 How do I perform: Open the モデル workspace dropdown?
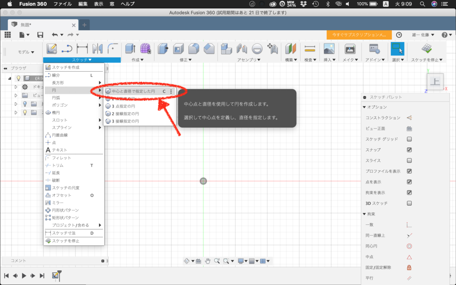[x=26, y=52]
